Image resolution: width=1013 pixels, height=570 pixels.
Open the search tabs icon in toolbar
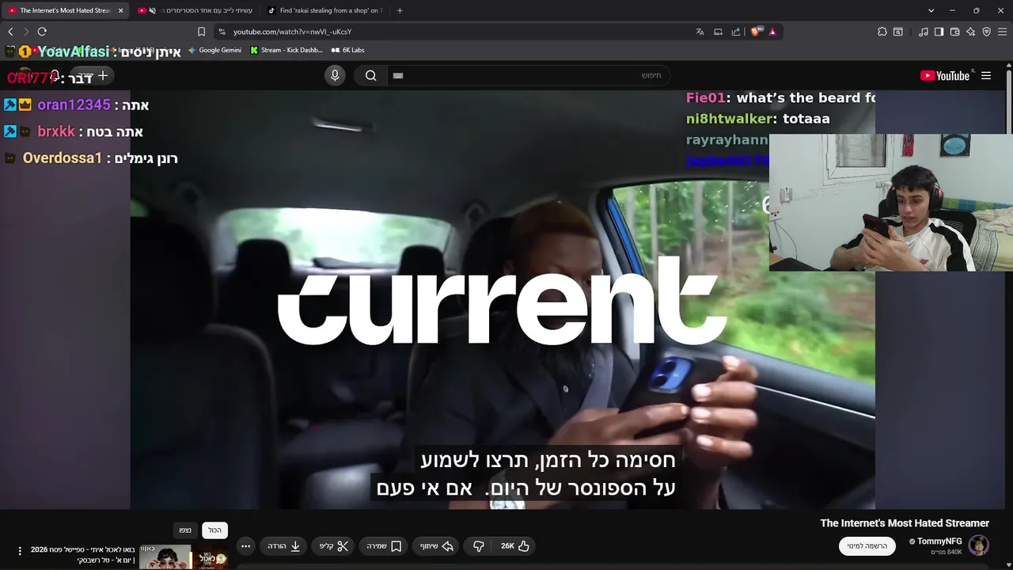pos(898,32)
